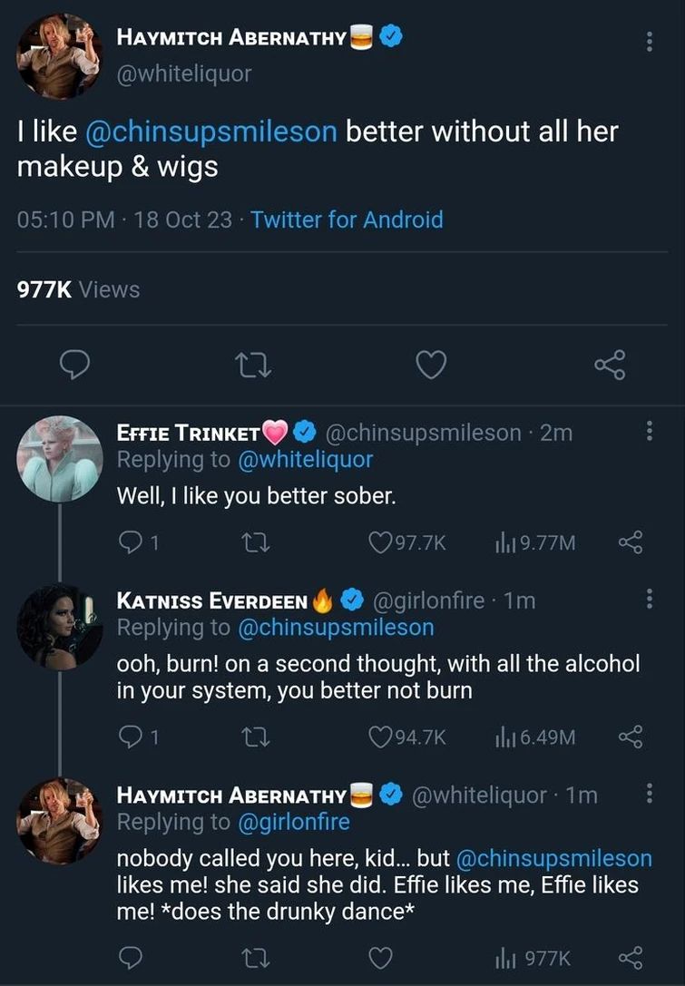Viewport: 685px width, 986px height.
Task: Open more options on the main tweet
Action: (648, 42)
